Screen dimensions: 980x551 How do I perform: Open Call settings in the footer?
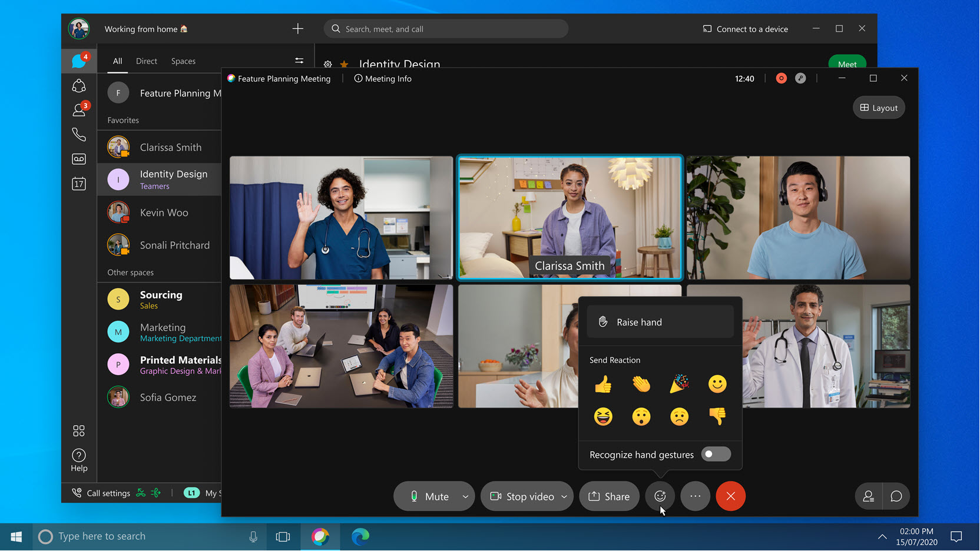tap(101, 493)
